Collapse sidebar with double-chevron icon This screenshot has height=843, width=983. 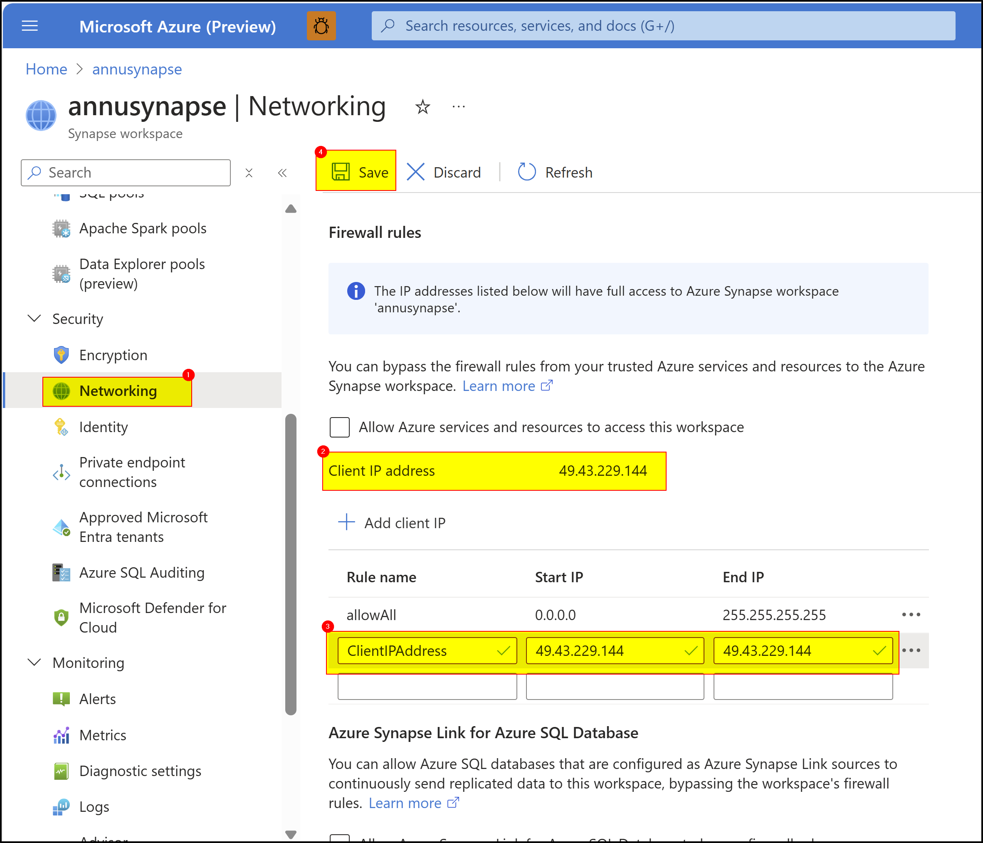click(282, 173)
